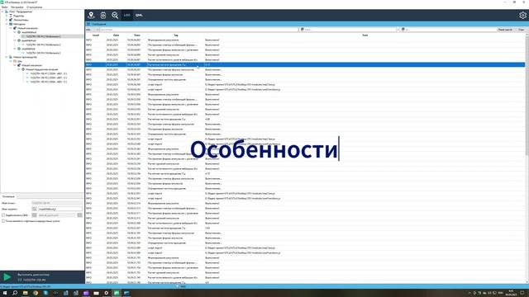Viewport: 529px width, 297px height.
Task: Open the Windows Start menu
Action: [5, 293]
